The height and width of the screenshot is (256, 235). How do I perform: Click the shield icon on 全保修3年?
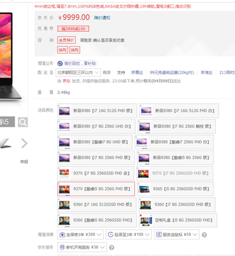(x=62, y=234)
